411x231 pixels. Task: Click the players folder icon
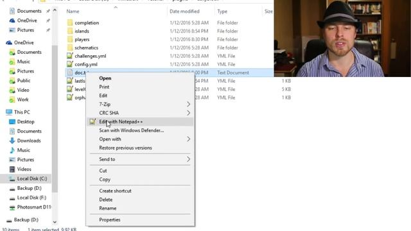(x=70, y=39)
